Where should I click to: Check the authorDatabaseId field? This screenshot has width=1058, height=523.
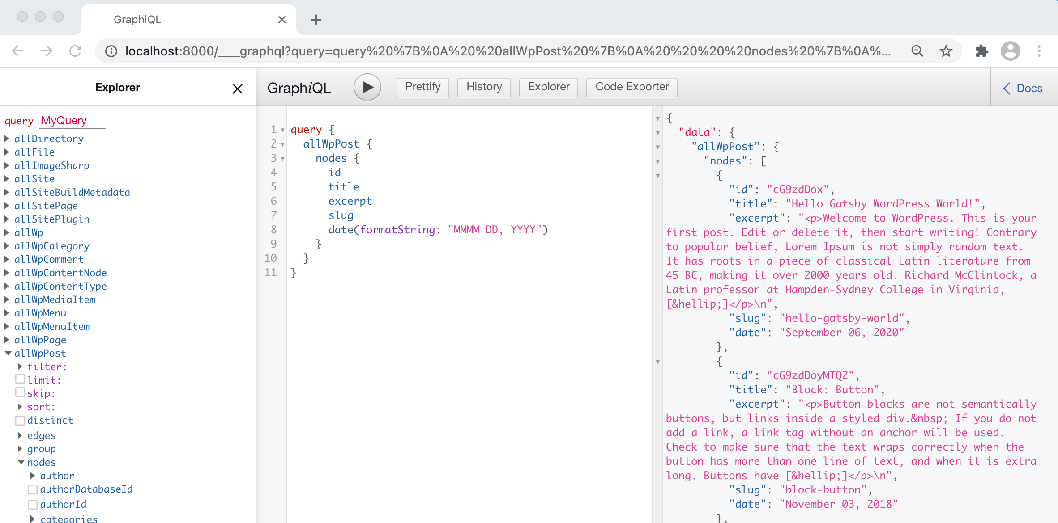click(33, 489)
